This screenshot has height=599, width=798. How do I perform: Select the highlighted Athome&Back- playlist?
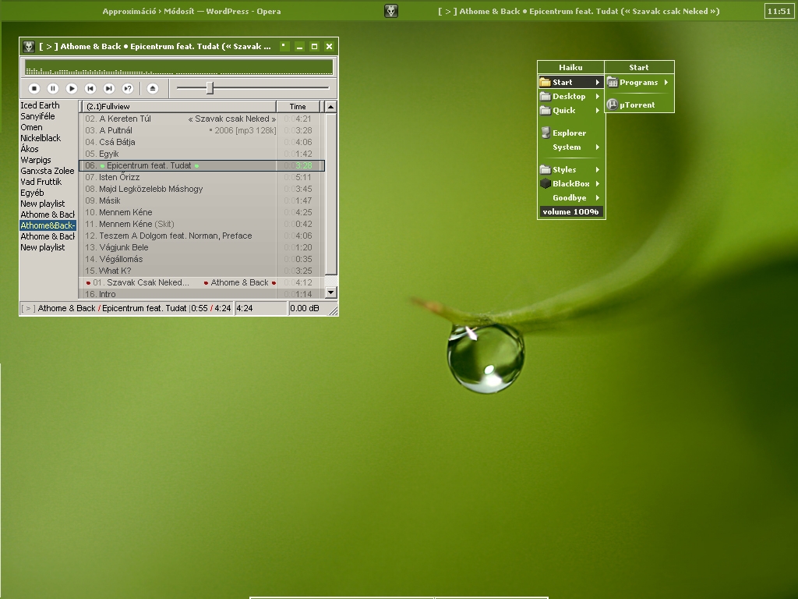[48, 225]
